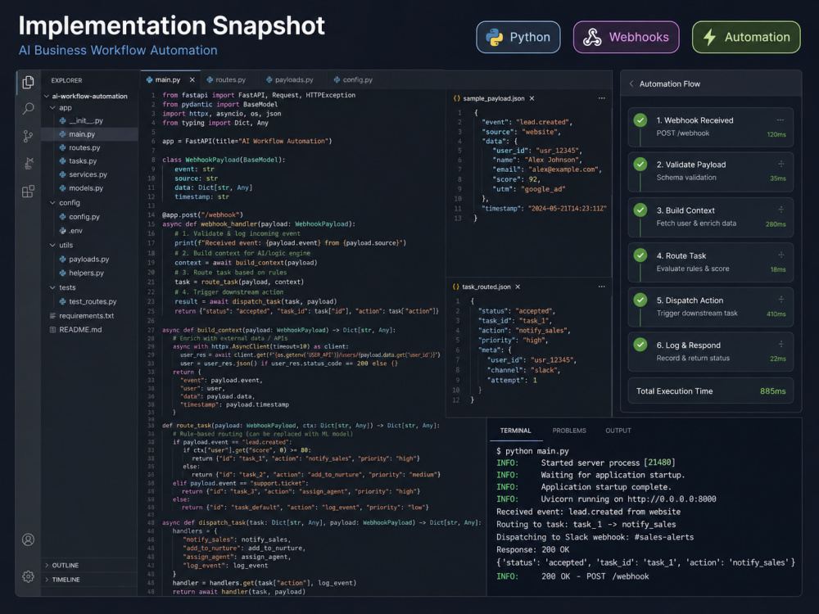Open options icon on Dispatch Action step
Screen dimensions: 819x614
[x=781, y=299]
